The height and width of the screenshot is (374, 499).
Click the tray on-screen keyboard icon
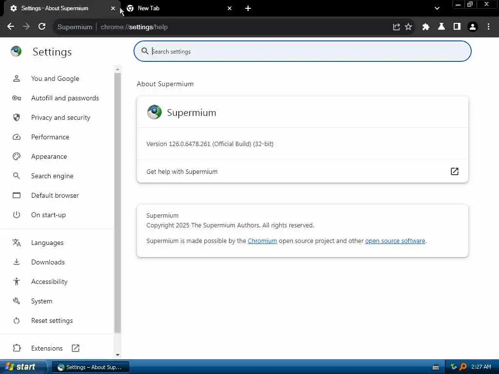coord(436,367)
